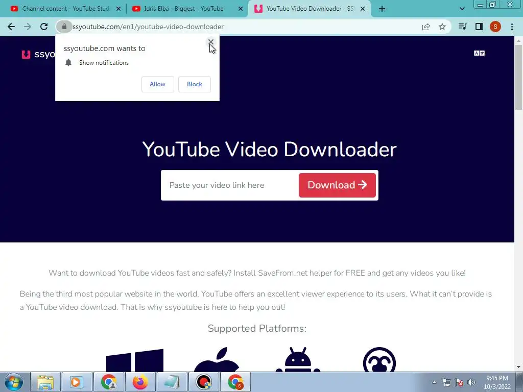The image size is (523, 392).
Task: Close the YouTube Video Downloader tab
Action: [363, 9]
